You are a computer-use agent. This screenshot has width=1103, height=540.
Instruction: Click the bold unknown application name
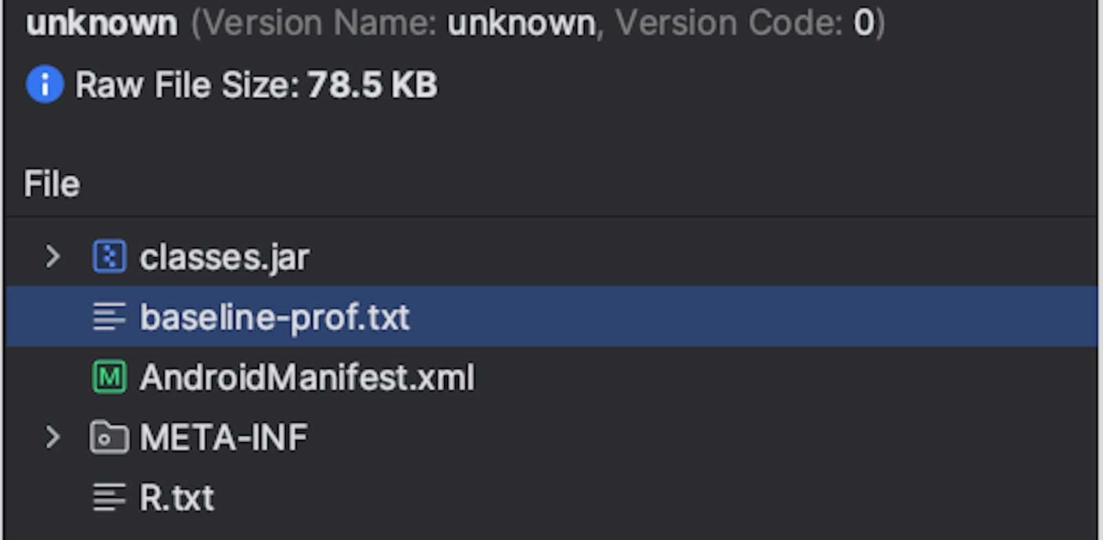click(x=102, y=23)
